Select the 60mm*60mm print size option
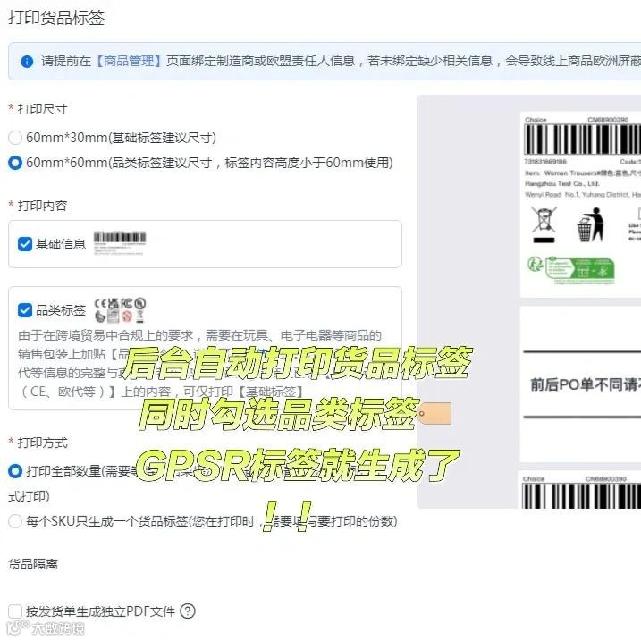641x641 pixels. coord(15,163)
